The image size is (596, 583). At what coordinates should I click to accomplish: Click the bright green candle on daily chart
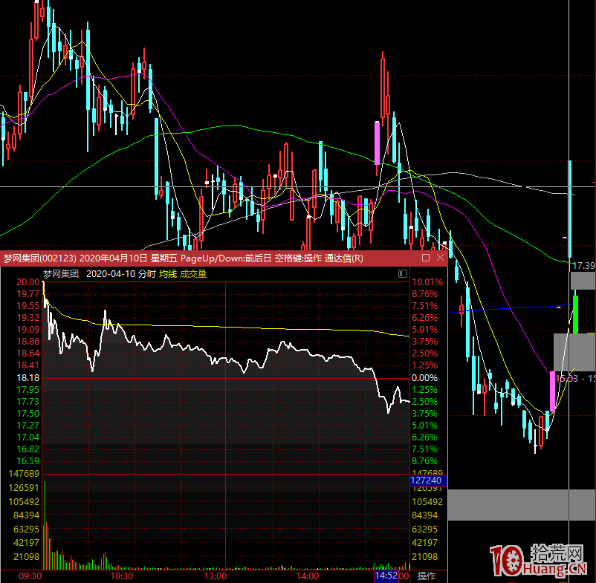(575, 313)
